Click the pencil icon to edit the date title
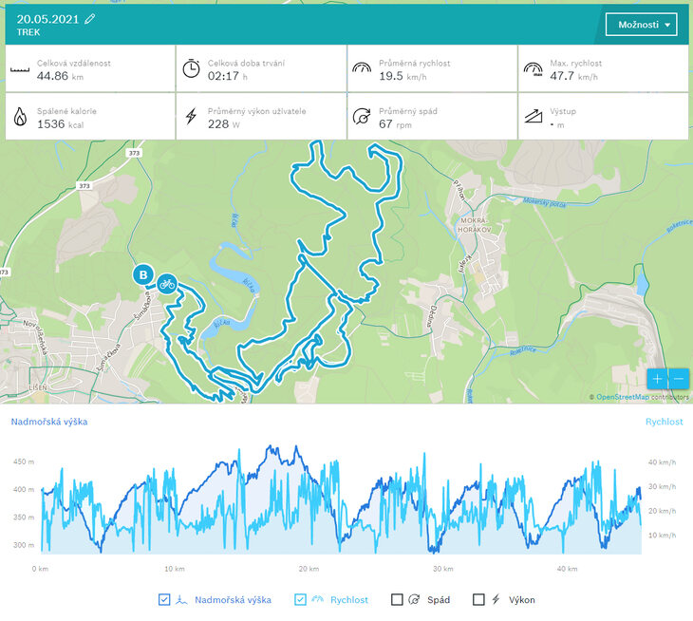Image resolution: width=693 pixels, height=621 pixels. [90, 18]
